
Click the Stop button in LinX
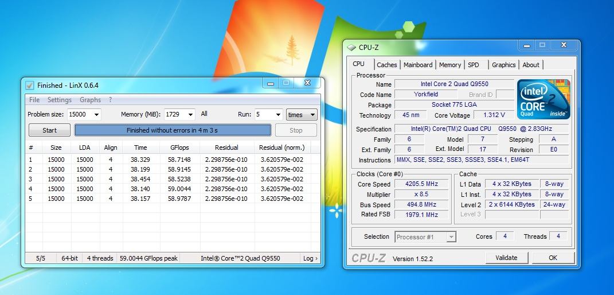tap(296, 130)
